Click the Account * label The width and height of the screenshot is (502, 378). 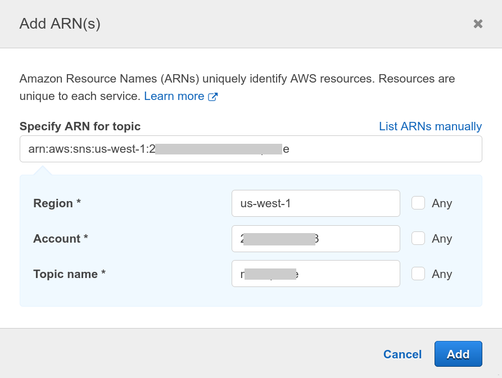point(61,239)
